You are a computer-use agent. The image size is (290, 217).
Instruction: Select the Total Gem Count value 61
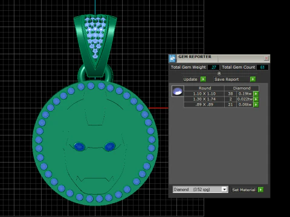click(x=262, y=68)
